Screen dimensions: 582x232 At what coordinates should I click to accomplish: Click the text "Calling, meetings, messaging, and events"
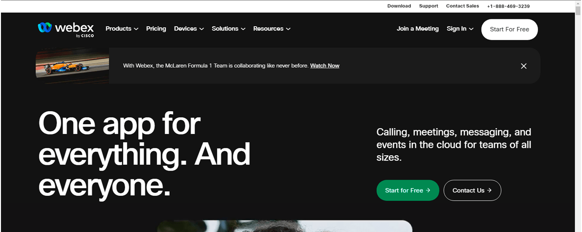point(453,145)
